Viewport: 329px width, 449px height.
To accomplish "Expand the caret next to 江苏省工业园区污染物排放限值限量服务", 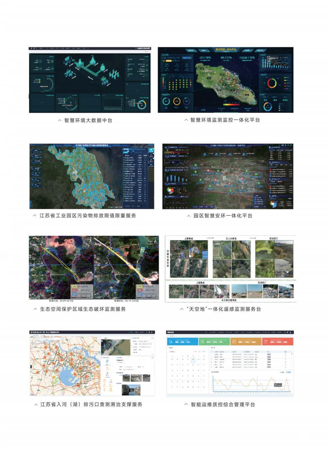I will coord(35,216).
